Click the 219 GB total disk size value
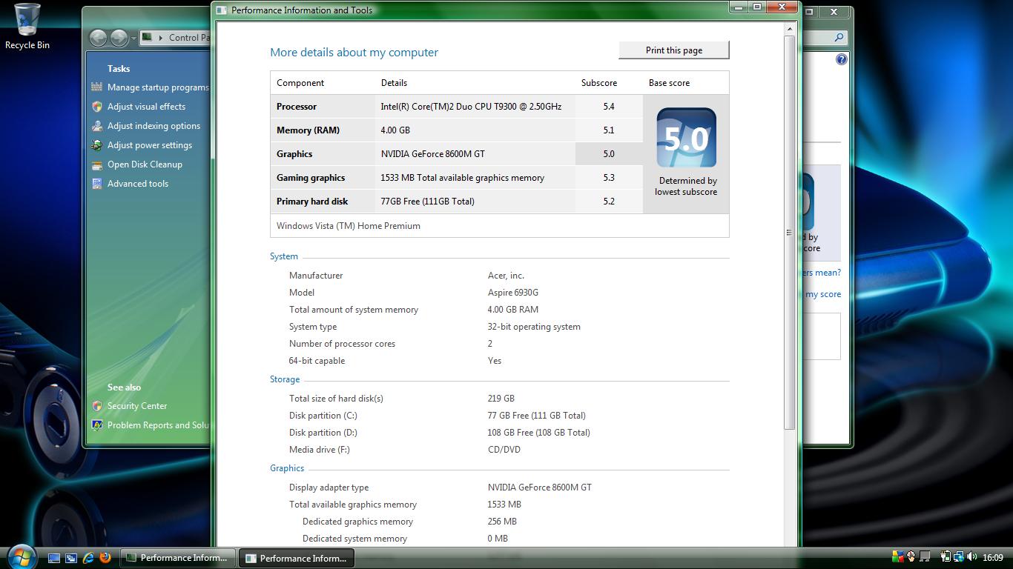Viewport: 1013px width, 569px height. pos(501,399)
